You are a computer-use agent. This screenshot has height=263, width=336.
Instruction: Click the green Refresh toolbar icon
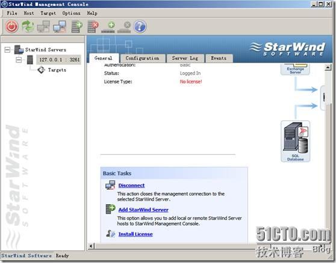(28, 26)
